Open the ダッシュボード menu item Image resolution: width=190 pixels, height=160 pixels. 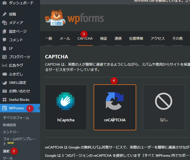click(21, 3)
